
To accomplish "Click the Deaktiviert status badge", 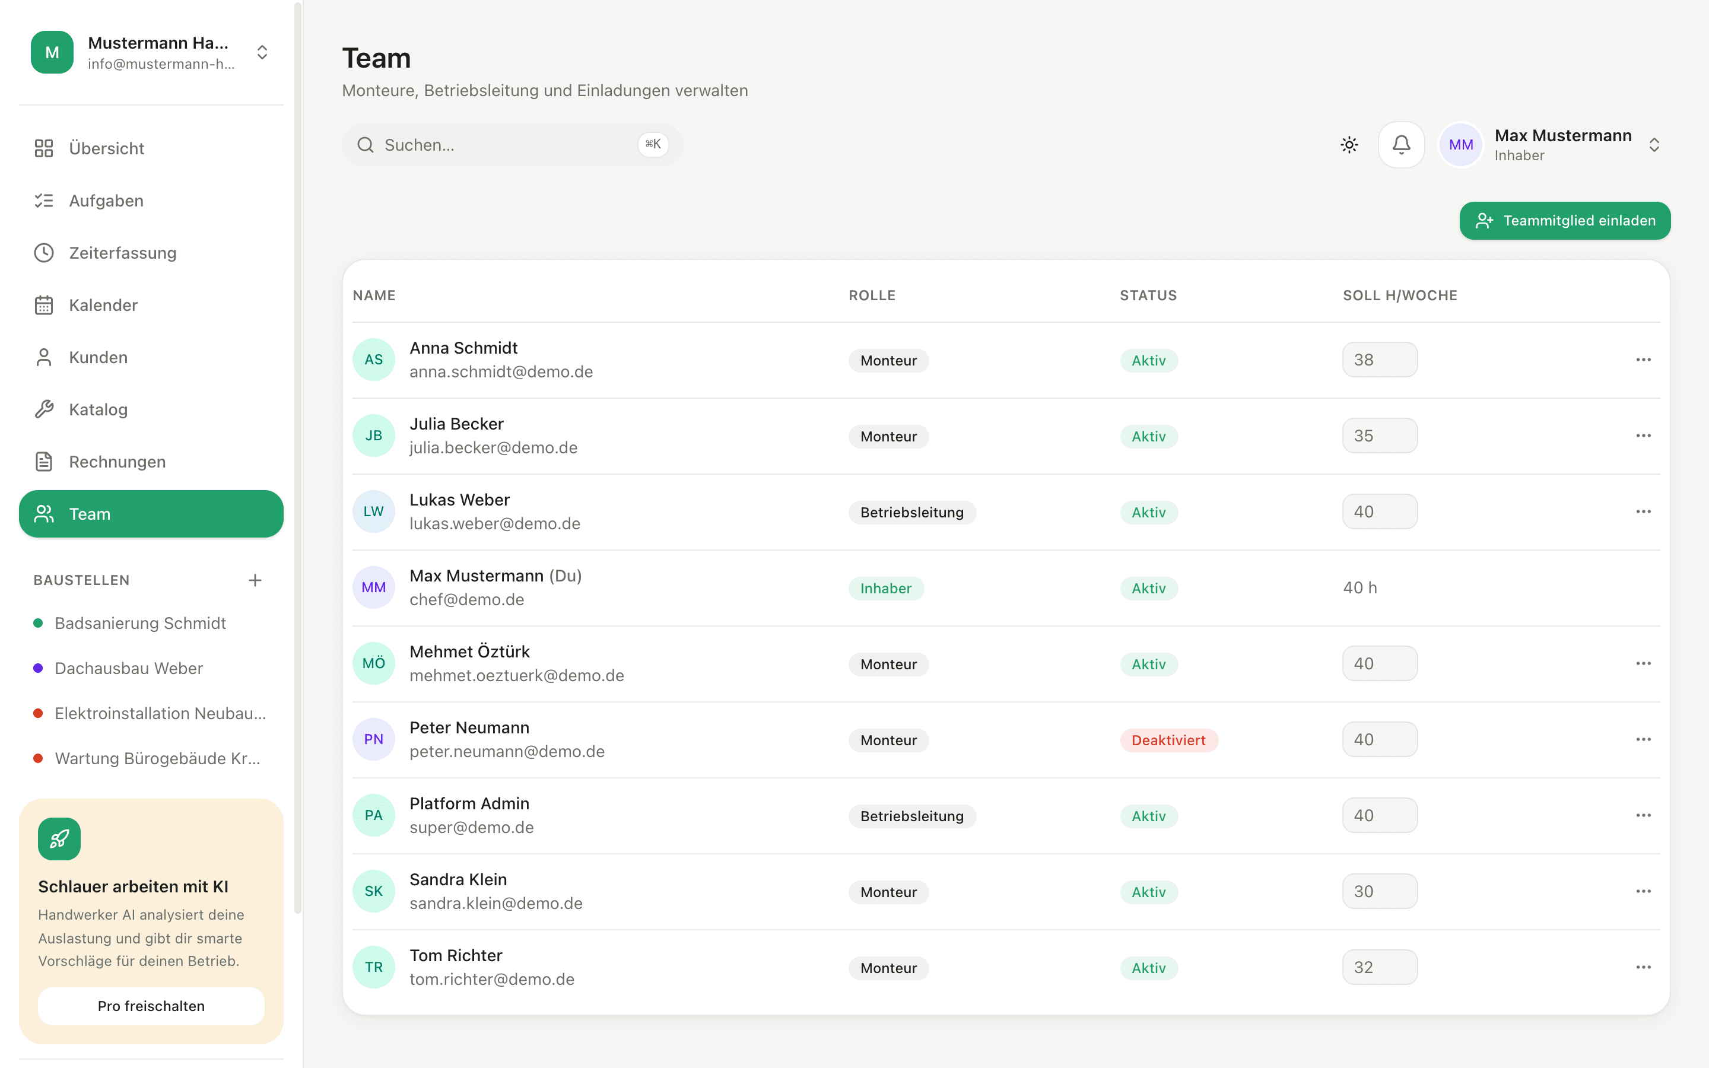I will [1169, 740].
